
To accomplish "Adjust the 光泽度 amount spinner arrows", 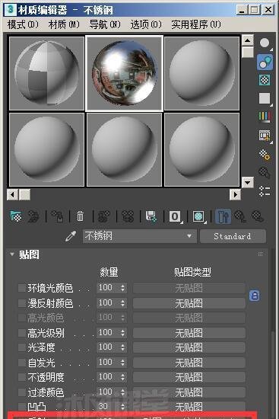I will [x=122, y=347].
